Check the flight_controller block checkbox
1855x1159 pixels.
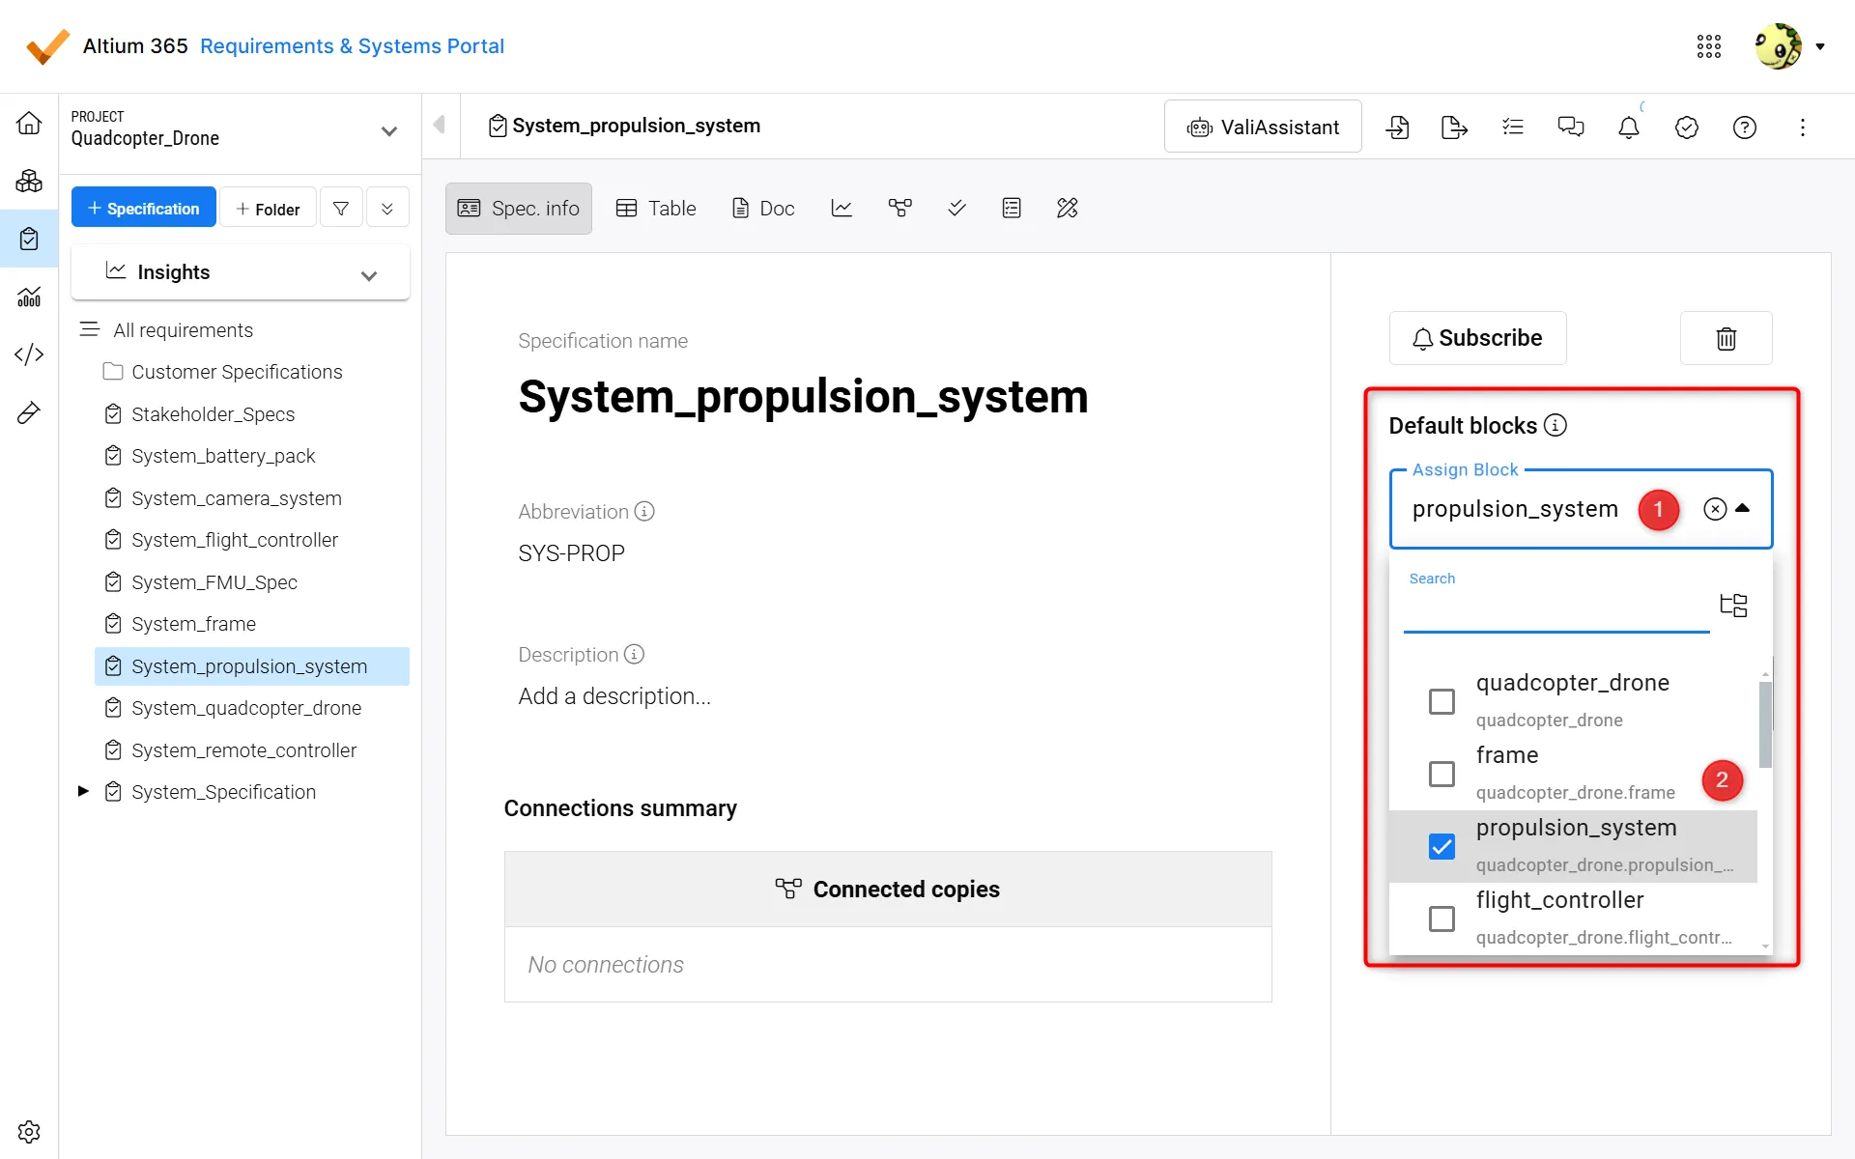pyautogui.click(x=1441, y=919)
